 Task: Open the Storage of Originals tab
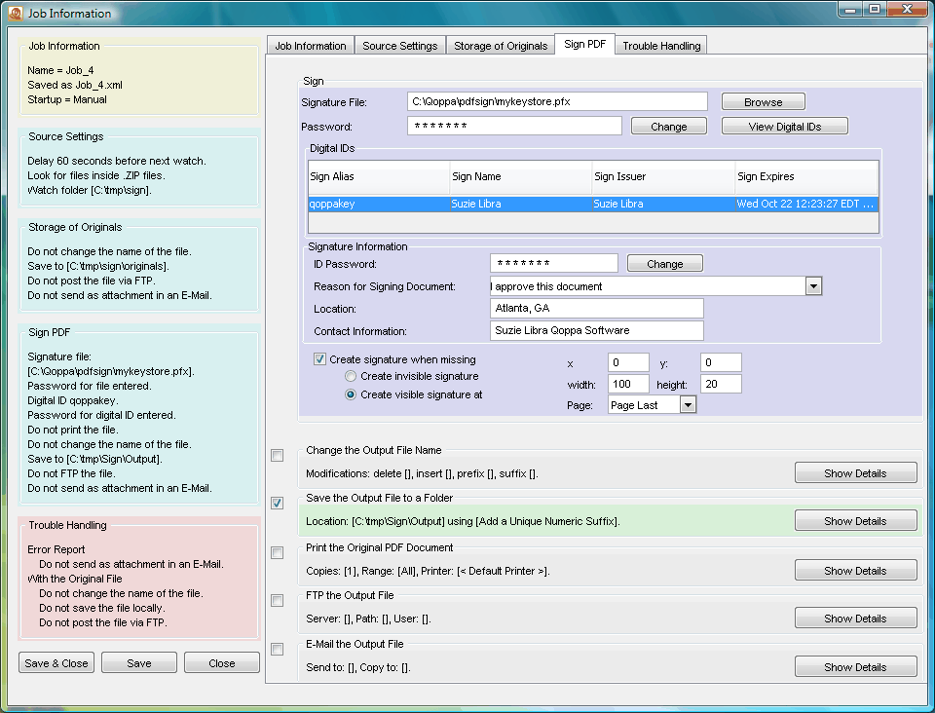pyautogui.click(x=500, y=45)
